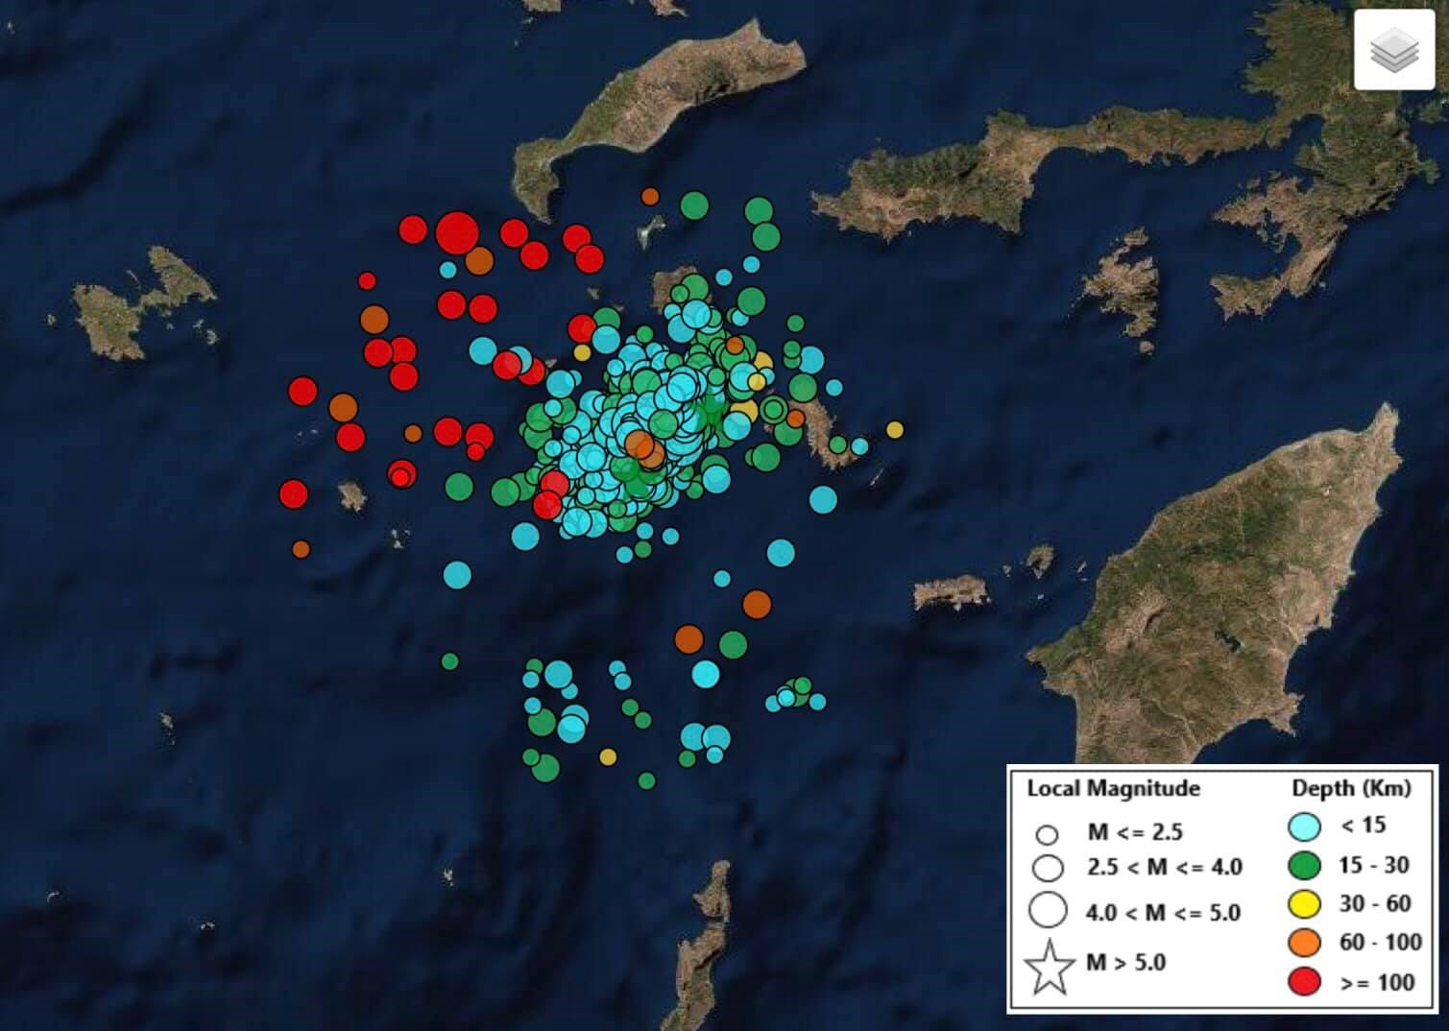The width and height of the screenshot is (1449, 1031).
Task: Select the green 15 - 30 depth swatch
Action: [x=1304, y=866]
